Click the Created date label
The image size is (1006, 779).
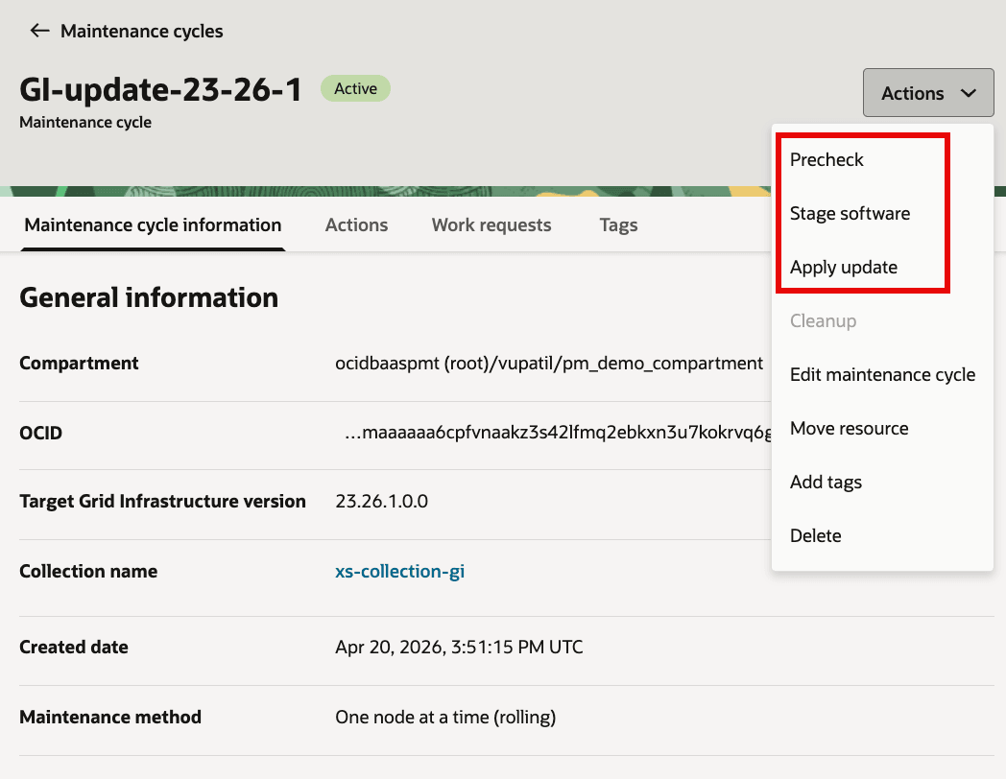[x=73, y=647]
